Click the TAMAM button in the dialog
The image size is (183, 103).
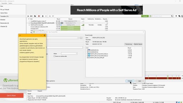pyautogui.click(x=130, y=81)
